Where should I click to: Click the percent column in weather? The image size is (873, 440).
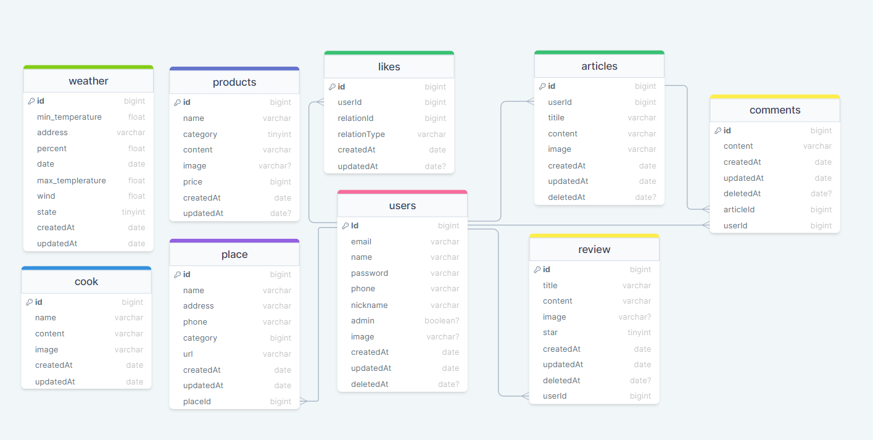tap(88, 149)
